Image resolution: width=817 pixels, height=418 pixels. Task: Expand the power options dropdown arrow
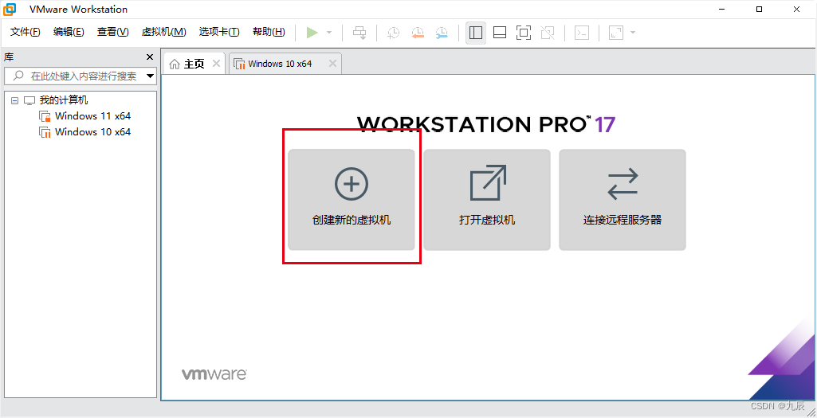[328, 33]
